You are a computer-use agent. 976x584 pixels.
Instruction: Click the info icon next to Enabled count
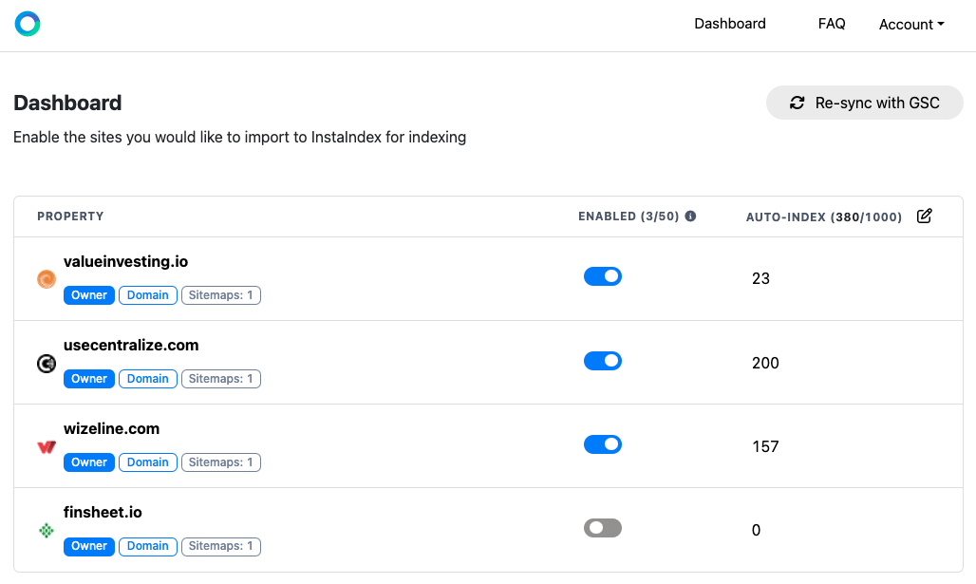click(x=690, y=217)
